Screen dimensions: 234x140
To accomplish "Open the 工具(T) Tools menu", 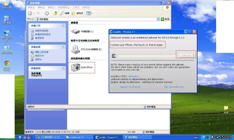I will click(x=76, y=7).
